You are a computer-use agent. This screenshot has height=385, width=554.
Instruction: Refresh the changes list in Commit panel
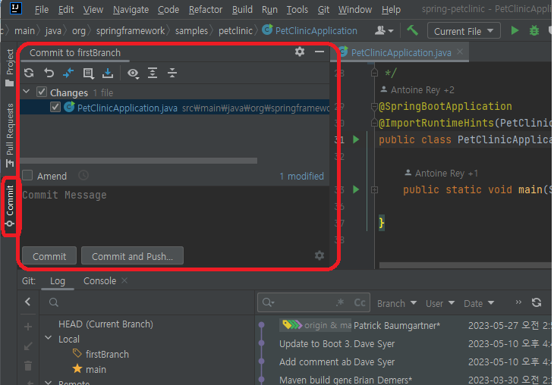pos(29,73)
